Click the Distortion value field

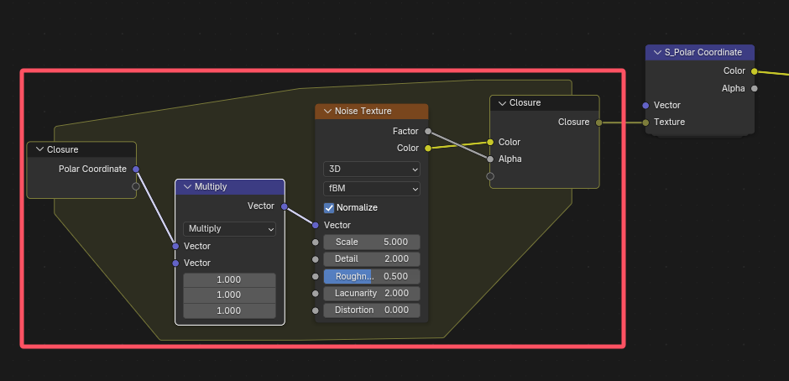pos(371,311)
